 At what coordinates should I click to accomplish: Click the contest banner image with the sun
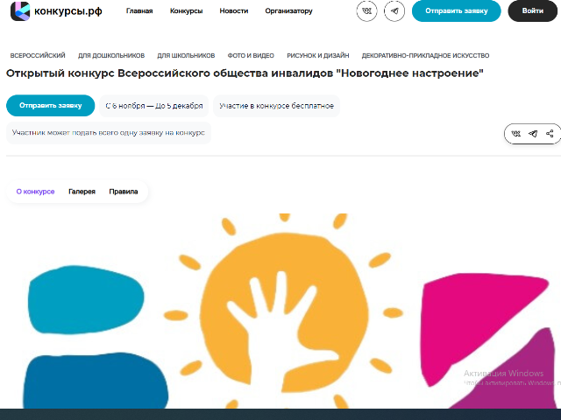[x=280, y=311]
